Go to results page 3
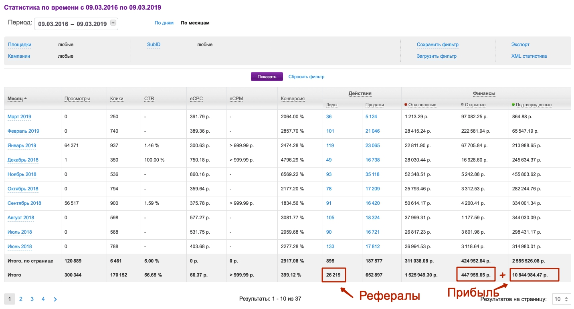Image resolution: width=574 pixels, height=309 pixels. [x=32, y=299]
